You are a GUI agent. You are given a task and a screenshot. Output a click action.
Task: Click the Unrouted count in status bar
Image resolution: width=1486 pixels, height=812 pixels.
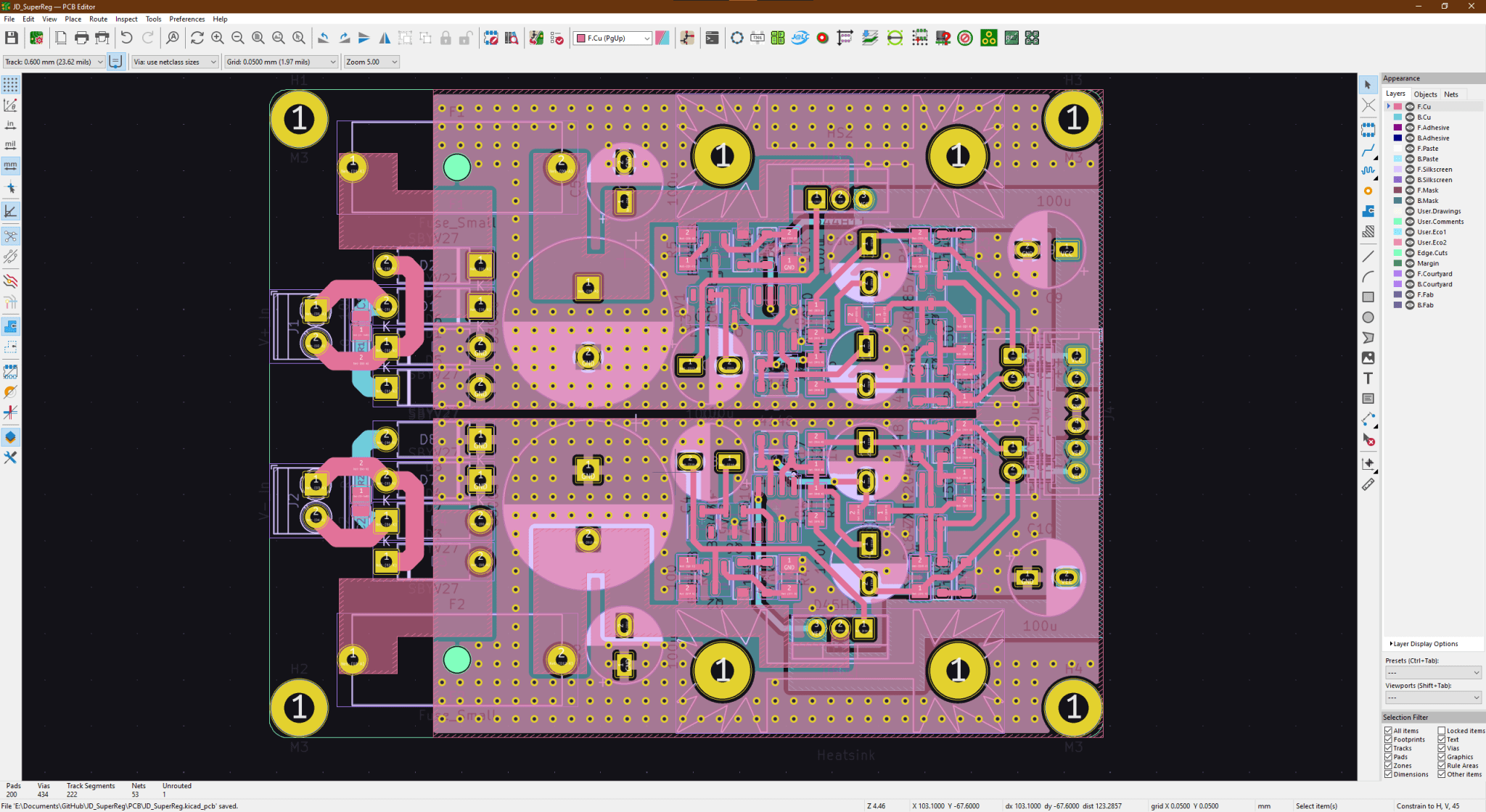164,795
